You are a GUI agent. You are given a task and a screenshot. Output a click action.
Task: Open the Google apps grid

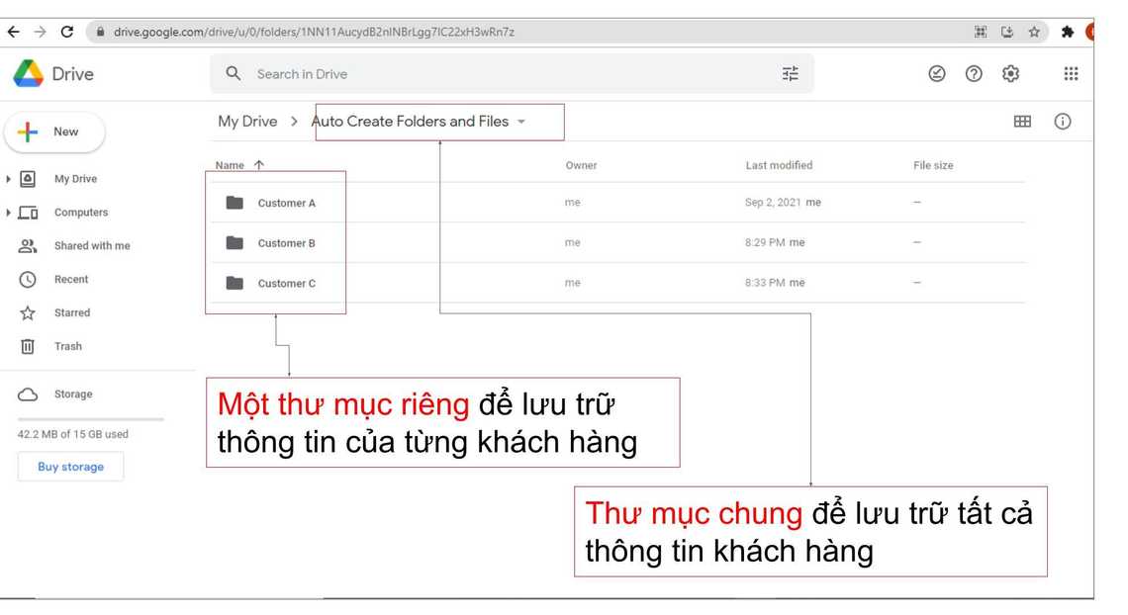(x=1071, y=74)
